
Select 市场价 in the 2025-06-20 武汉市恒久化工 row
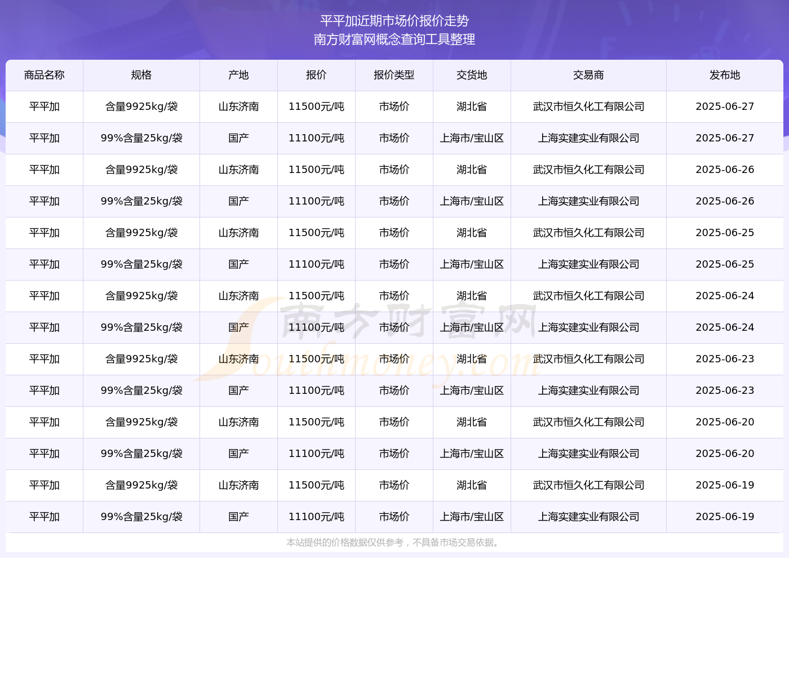394,422
